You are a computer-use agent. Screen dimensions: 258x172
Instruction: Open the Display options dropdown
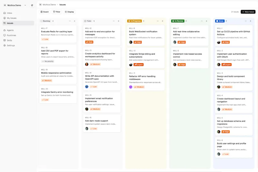(69, 12)
